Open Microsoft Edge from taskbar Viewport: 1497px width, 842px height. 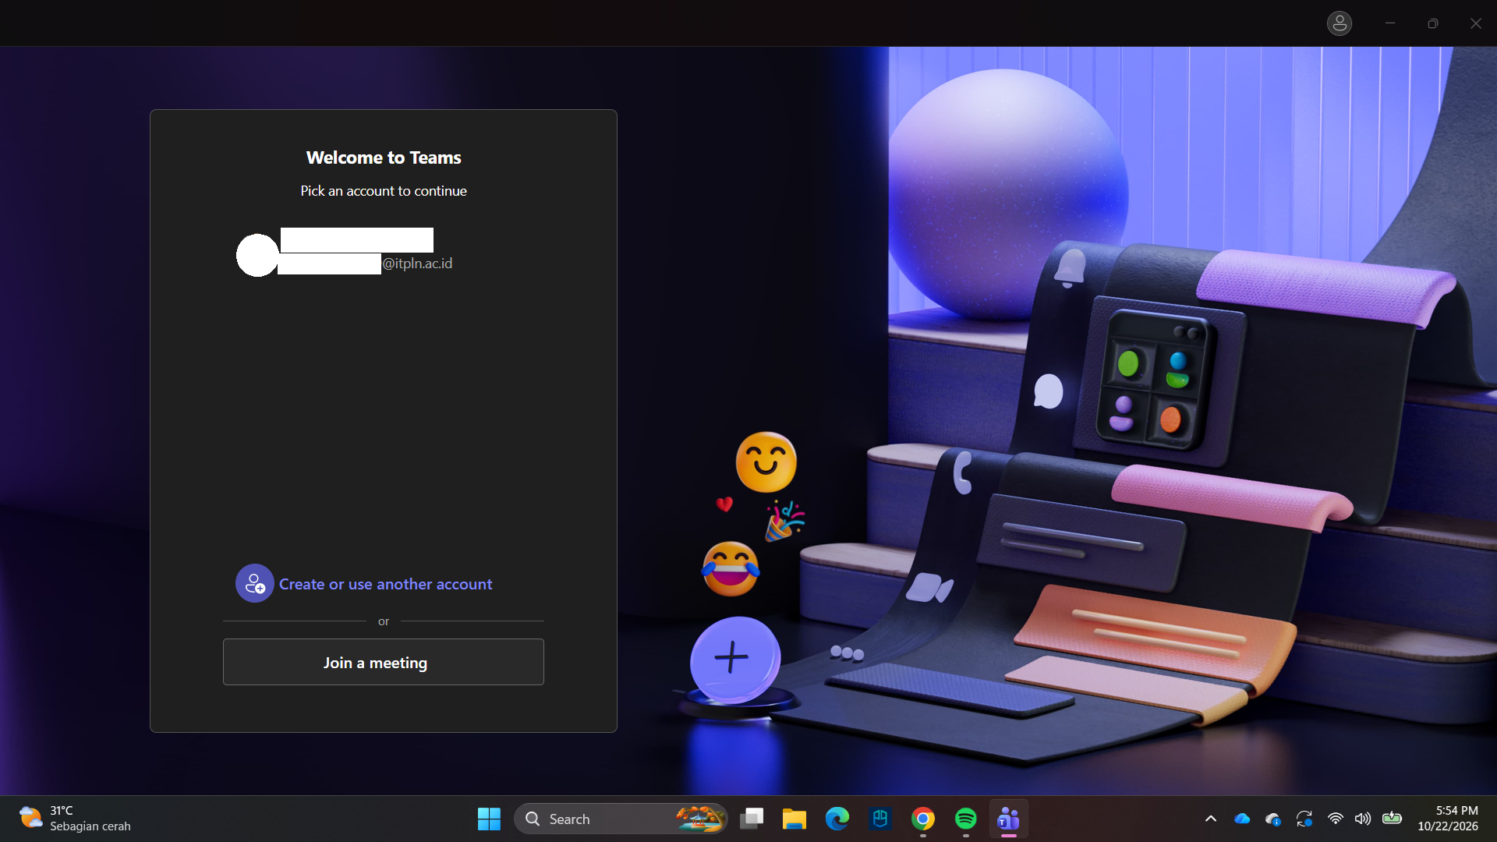pos(837,819)
